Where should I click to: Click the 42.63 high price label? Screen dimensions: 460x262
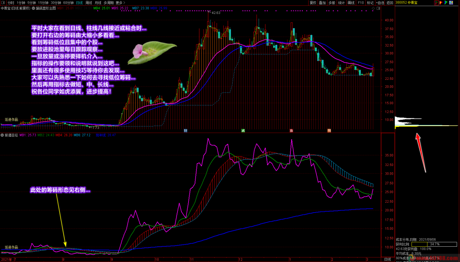(x=216, y=13)
